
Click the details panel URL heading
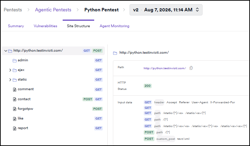coord(144,53)
